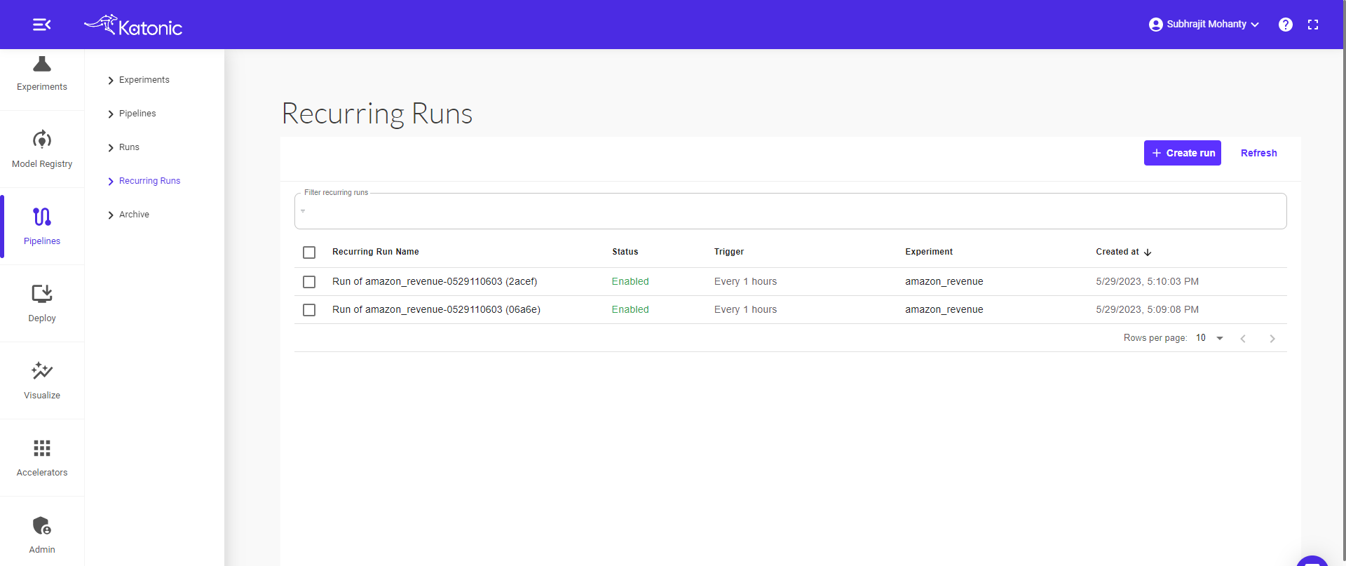Click Enabled status of (06a6e) run

pyautogui.click(x=630, y=309)
